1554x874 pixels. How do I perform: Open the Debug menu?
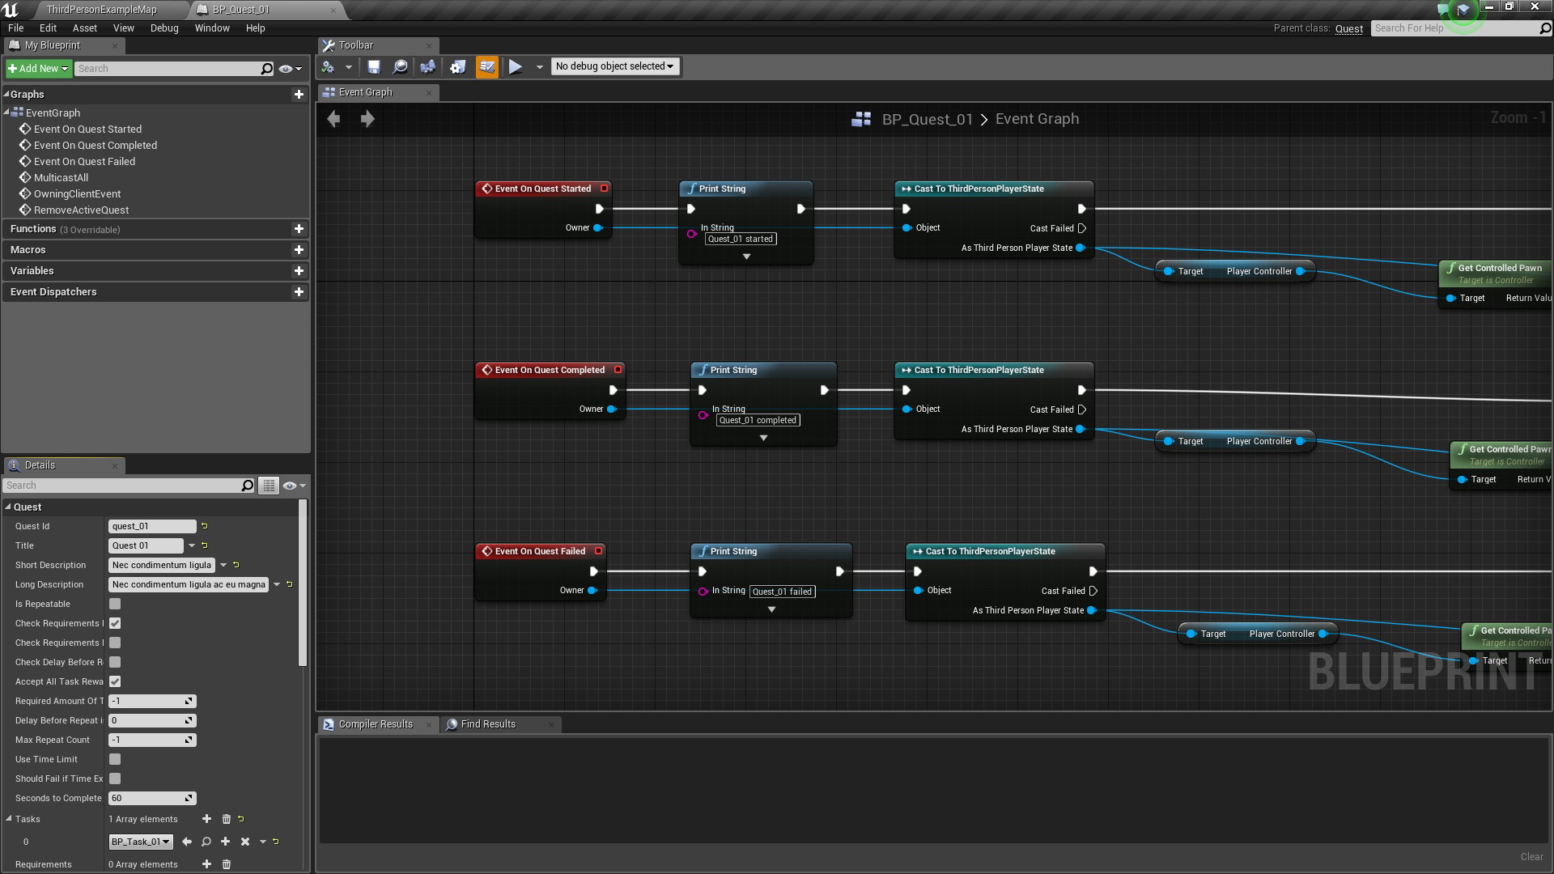coord(164,28)
